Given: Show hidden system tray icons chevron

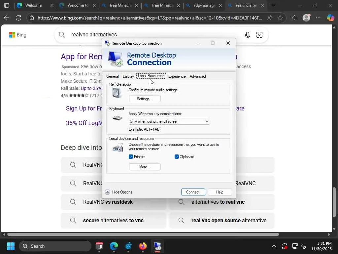Looking at the screenshot, I should tap(274, 246).
